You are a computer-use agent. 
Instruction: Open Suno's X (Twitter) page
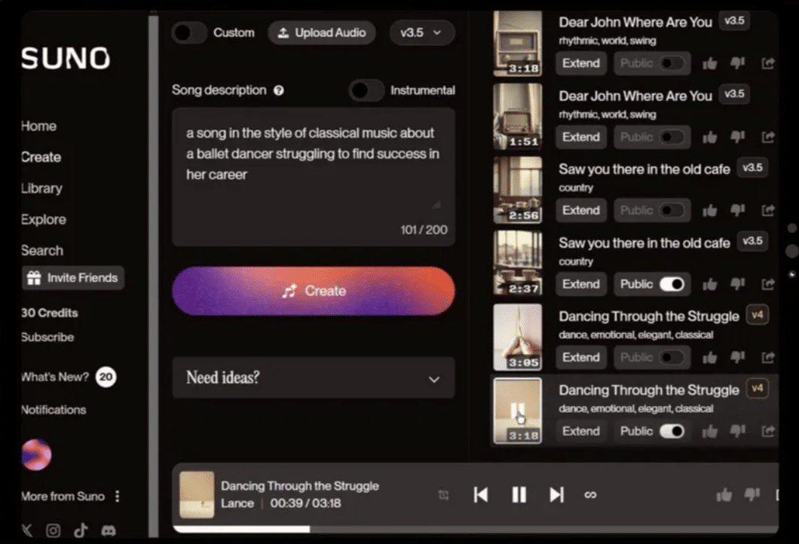click(x=26, y=530)
